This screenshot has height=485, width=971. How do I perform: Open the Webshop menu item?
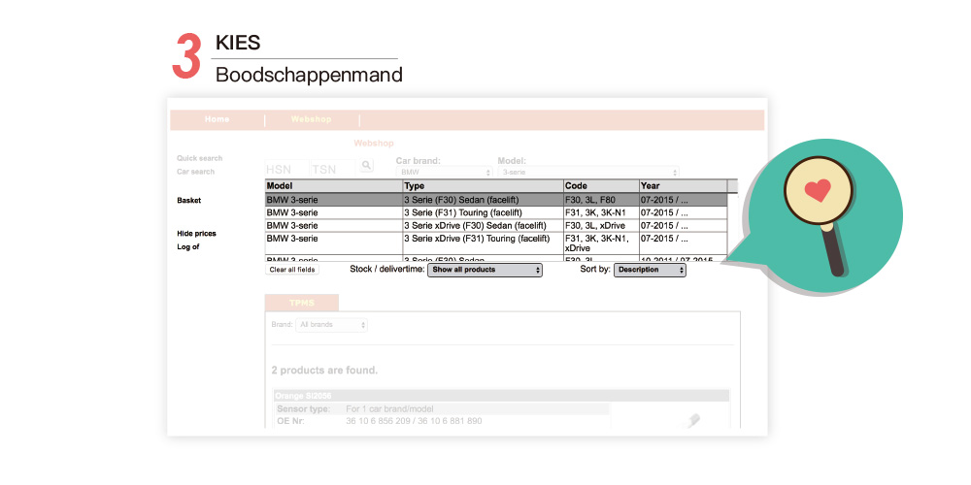(311, 119)
